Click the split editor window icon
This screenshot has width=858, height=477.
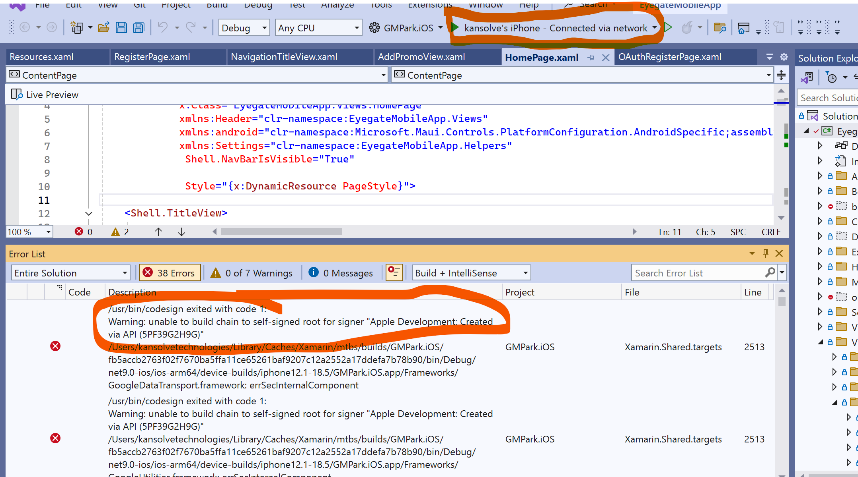pyautogui.click(x=781, y=75)
